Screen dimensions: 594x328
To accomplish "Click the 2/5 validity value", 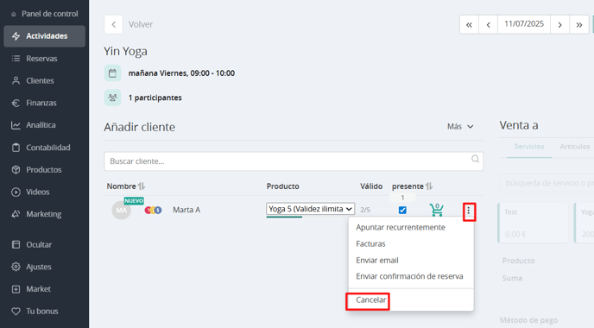I will 365,210.
